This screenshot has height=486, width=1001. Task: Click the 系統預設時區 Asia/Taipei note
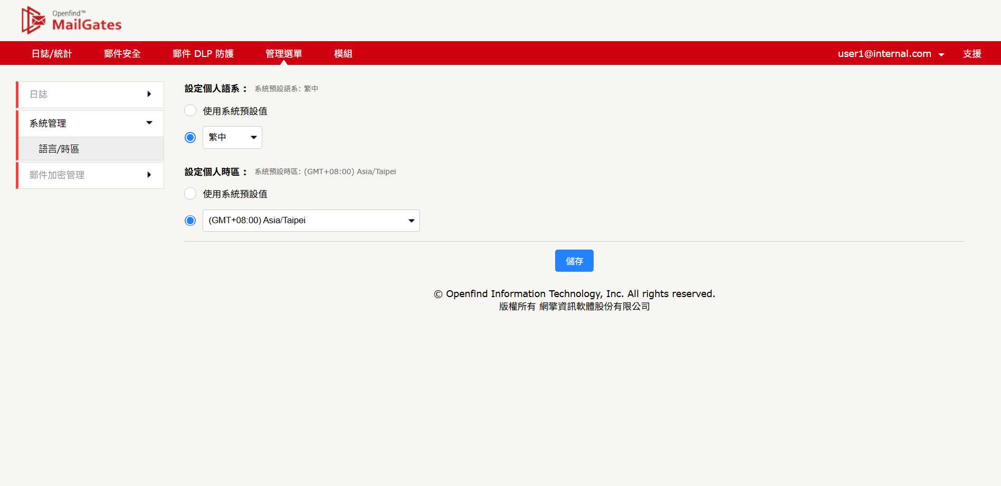pos(325,171)
